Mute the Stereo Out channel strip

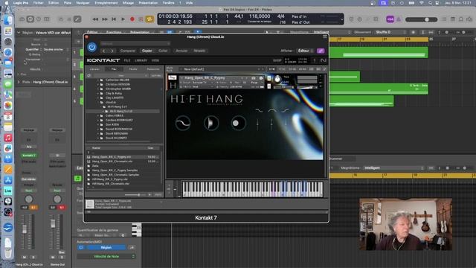(53, 257)
